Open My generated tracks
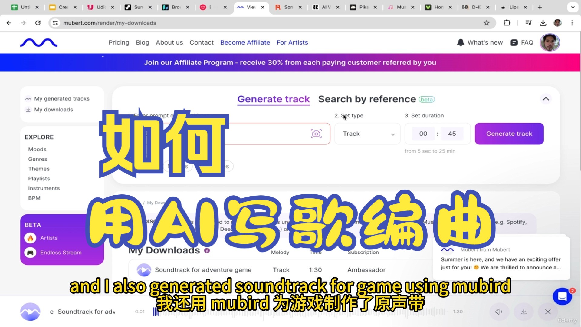The height and width of the screenshot is (327, 581). point(62,99)
